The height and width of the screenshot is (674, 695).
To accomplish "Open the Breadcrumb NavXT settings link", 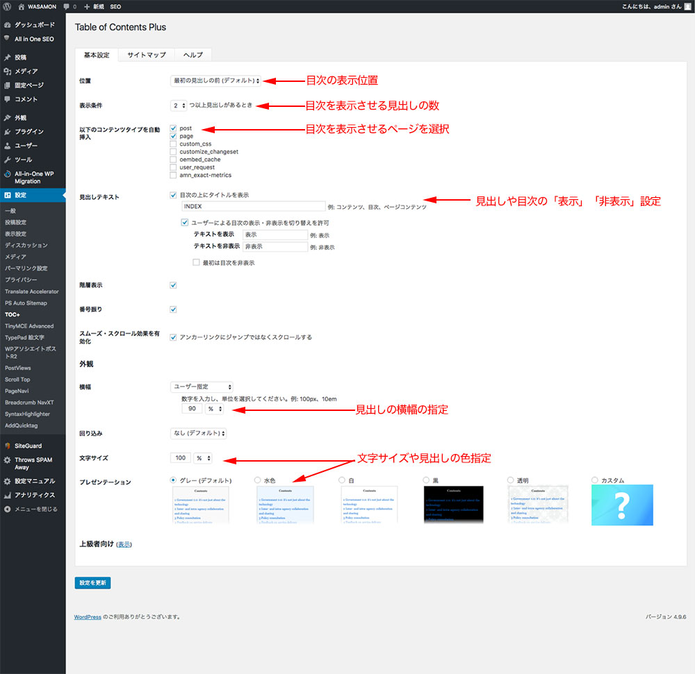I will tap(29, 403).
